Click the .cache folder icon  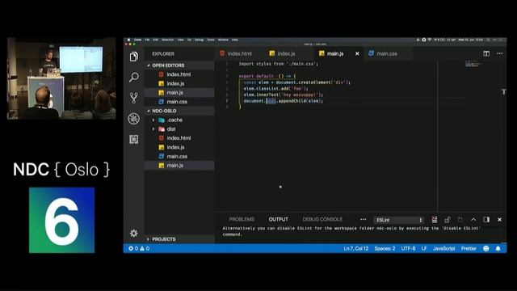tap(162, 120)
